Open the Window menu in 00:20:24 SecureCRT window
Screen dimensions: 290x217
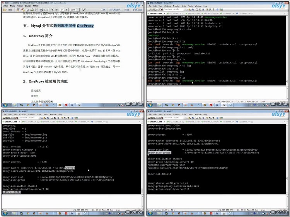(x=53, y=114)
